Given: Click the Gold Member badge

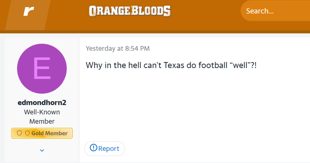Looking at the screenshot, I should point(42,133).
